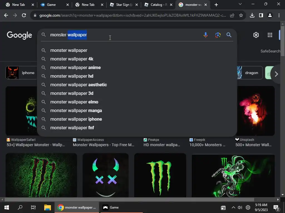Select suggestion 'monster wallpaper iphone'

137,119
